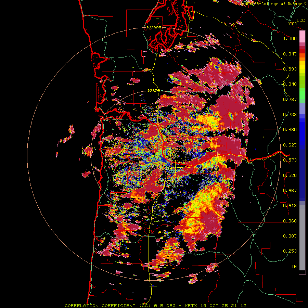
Task: Click the 1.000 scale value
Action: (x=290, y=38)
